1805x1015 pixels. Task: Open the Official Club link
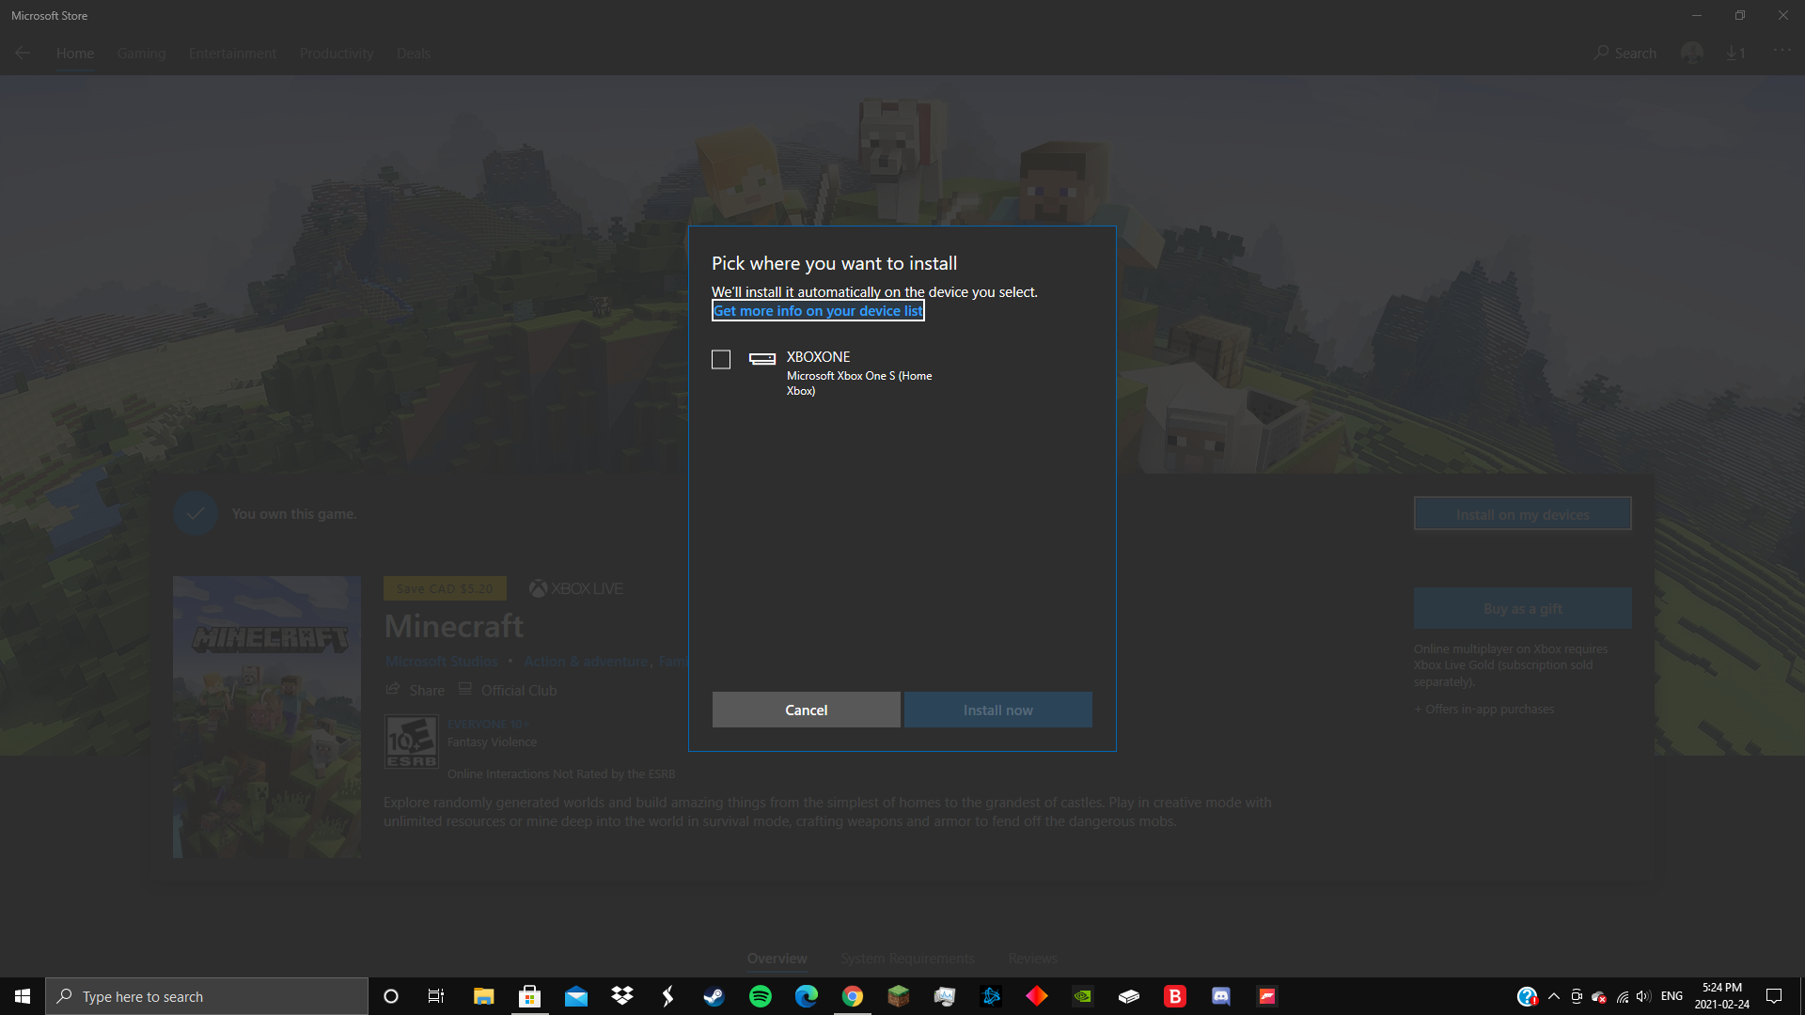[518, 690]
